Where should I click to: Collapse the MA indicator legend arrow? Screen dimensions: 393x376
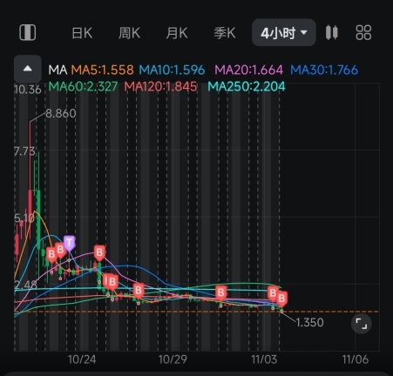28,69
